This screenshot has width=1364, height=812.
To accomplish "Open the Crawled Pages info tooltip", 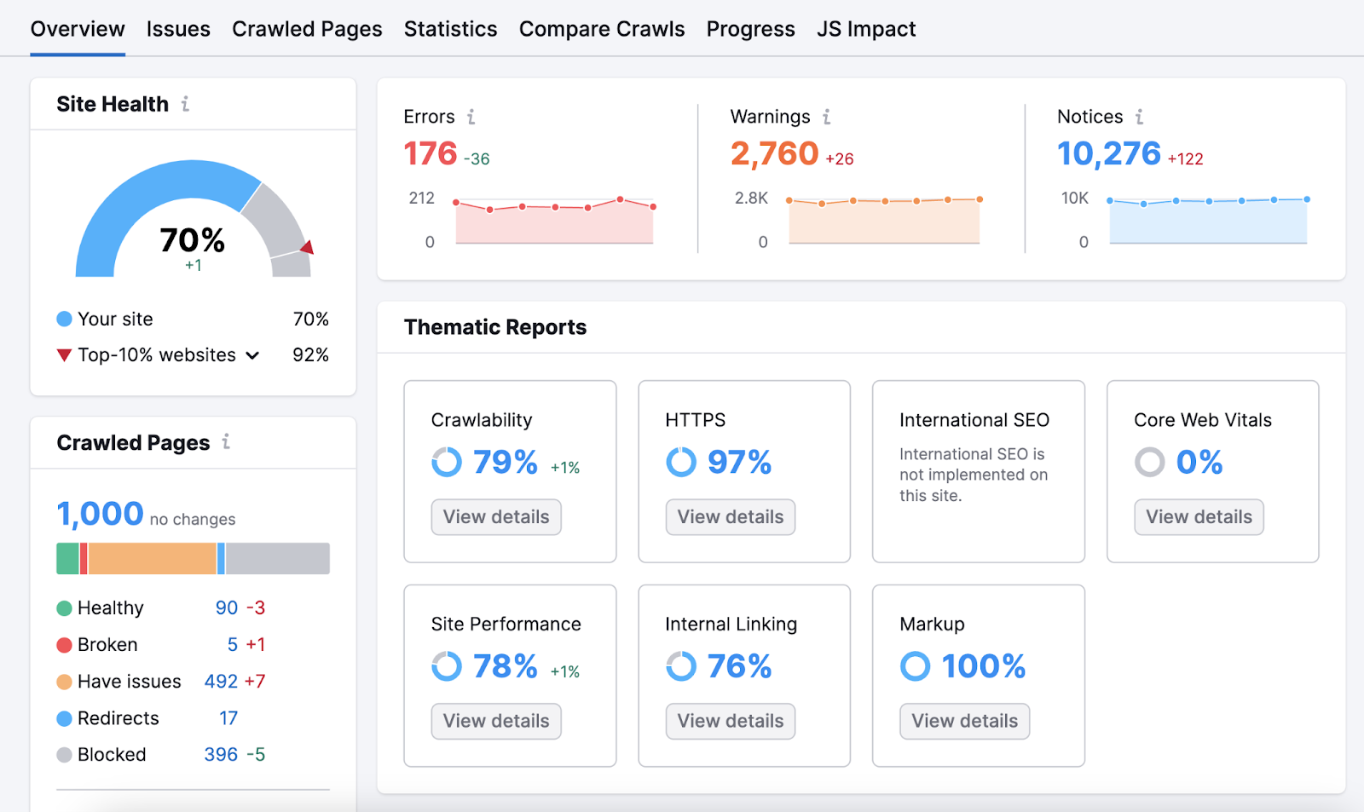I will tap(224, 442).
